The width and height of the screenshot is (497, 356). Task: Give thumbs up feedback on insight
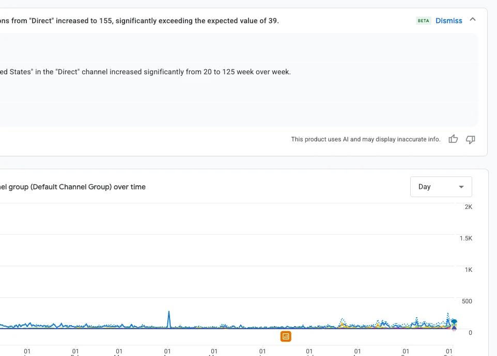tap(453, 139)
